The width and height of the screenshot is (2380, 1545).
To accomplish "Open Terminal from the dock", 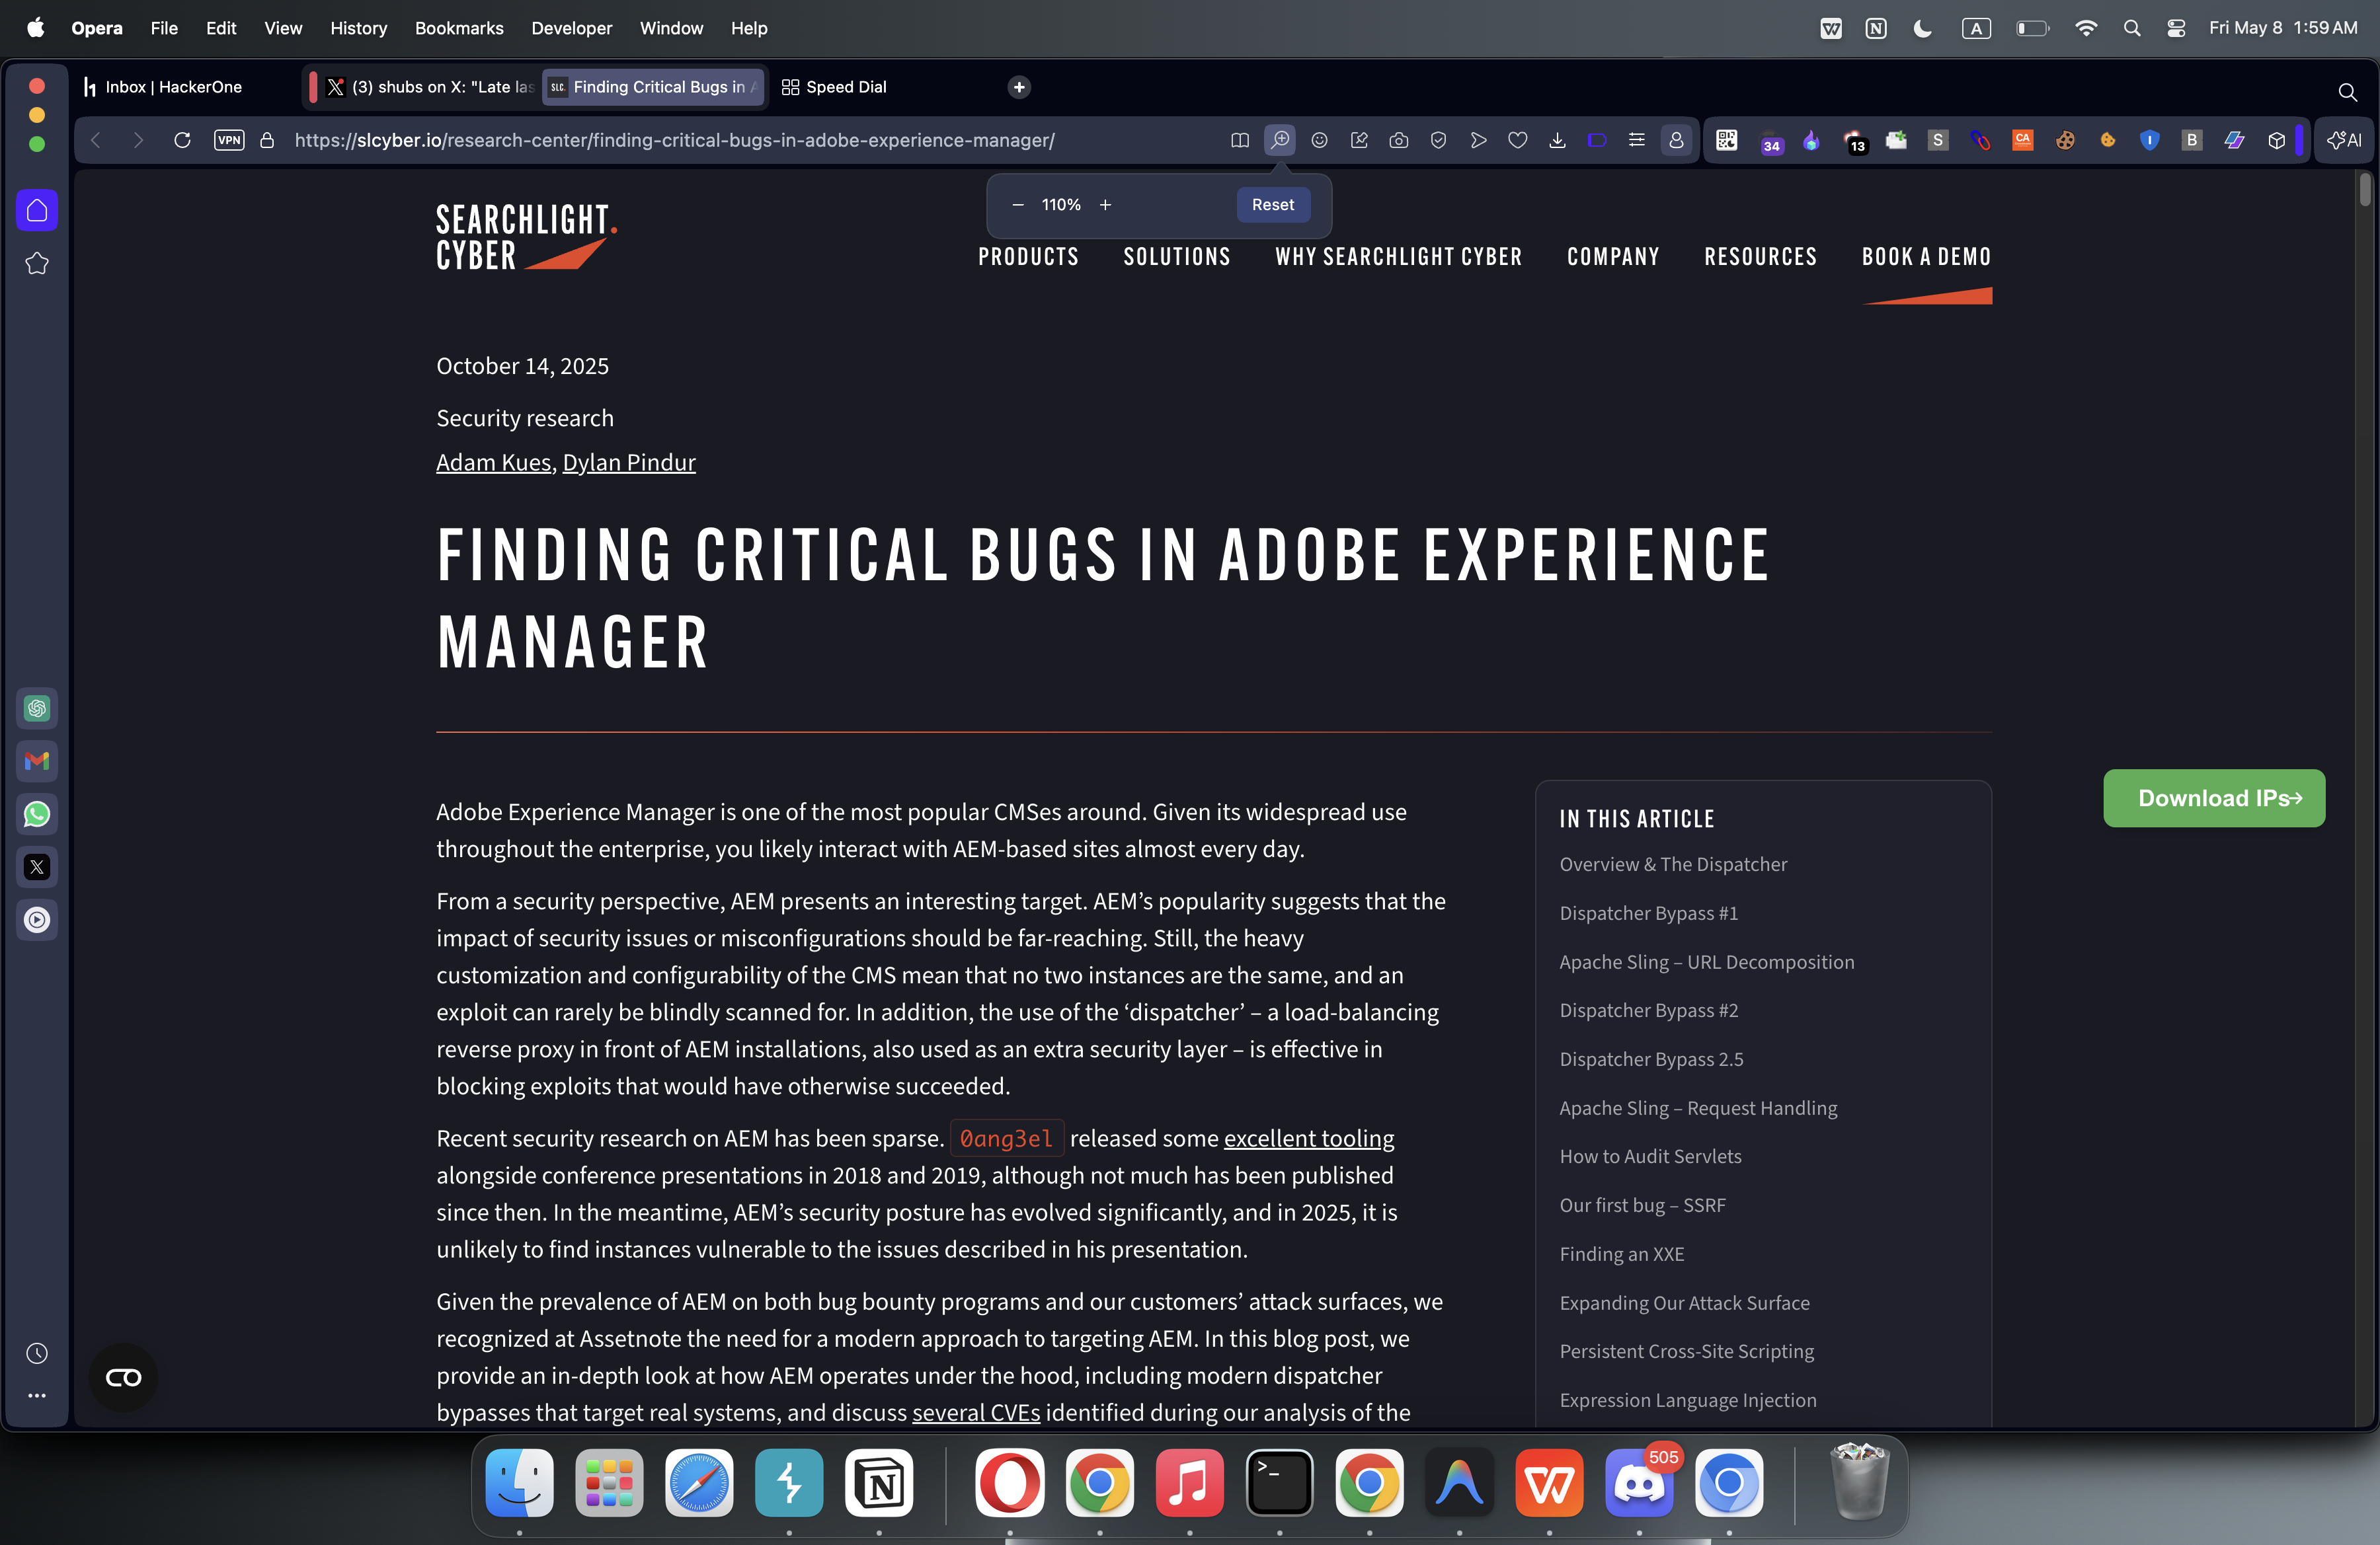I will click(x=1279, y=1482).
